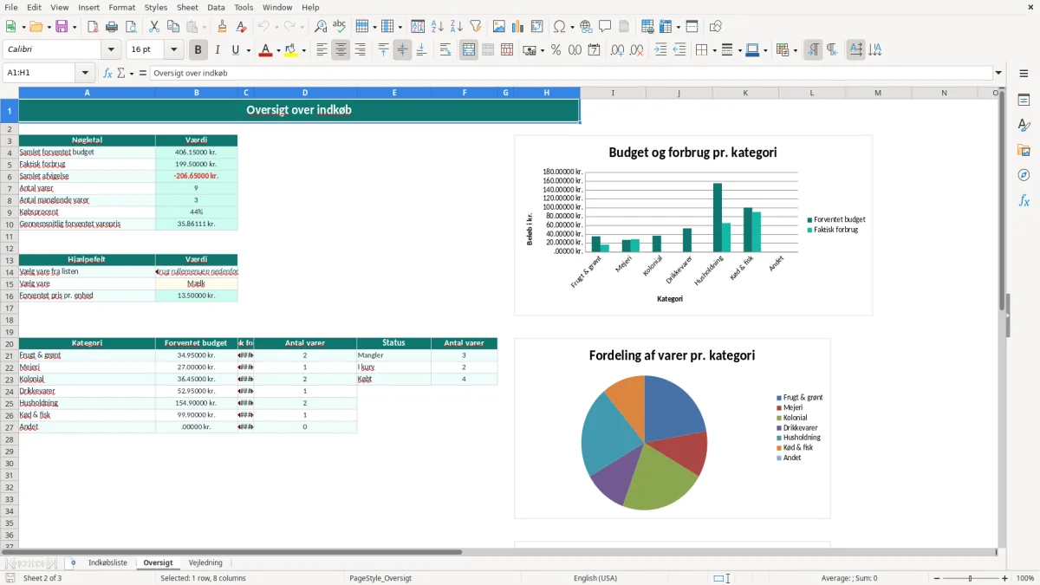Click the Save document icon

[x=62, y=27]
